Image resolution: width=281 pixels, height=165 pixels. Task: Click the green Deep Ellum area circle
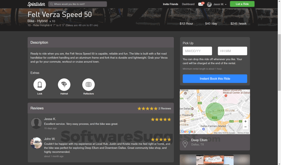click(215, 112)
